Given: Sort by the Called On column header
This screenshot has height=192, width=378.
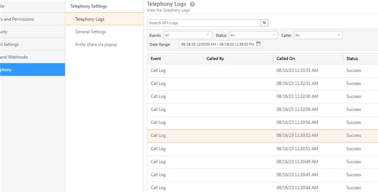Looking at the screenshot, I should coord(285,59).
